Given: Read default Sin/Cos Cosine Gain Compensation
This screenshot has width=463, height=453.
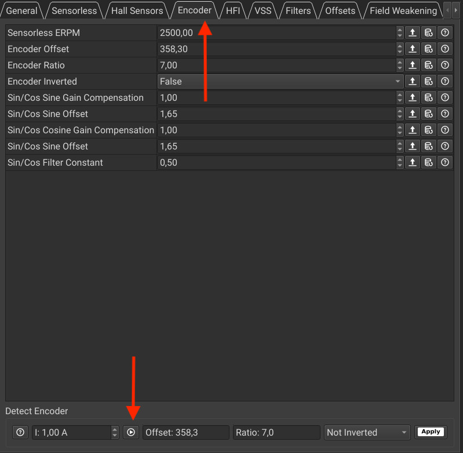Looking at the screenshot, I should point(428,130).
